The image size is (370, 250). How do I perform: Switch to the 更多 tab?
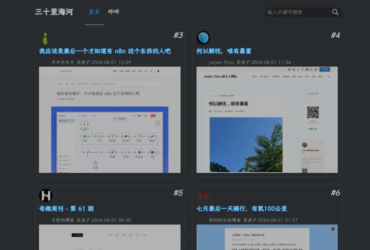[x=94, y=12]
